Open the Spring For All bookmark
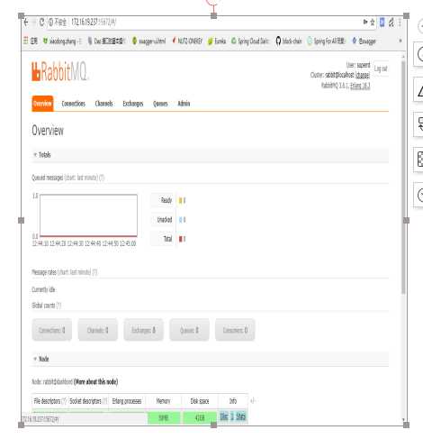The image size is (423, 439). 326,41
